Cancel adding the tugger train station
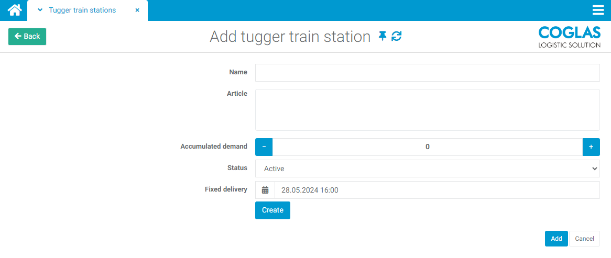 tap(584, 239)
